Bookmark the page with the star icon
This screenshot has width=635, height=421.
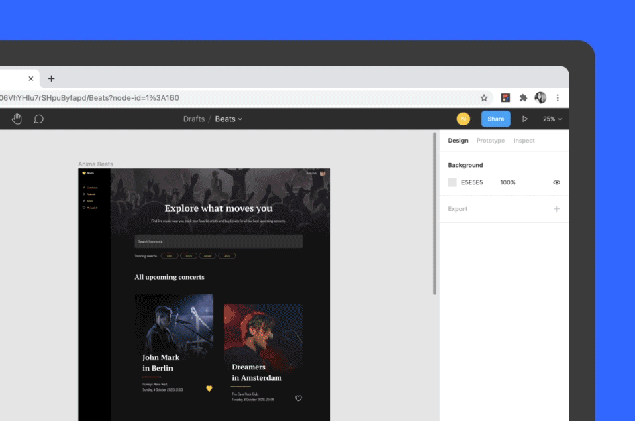click(484, 98)
